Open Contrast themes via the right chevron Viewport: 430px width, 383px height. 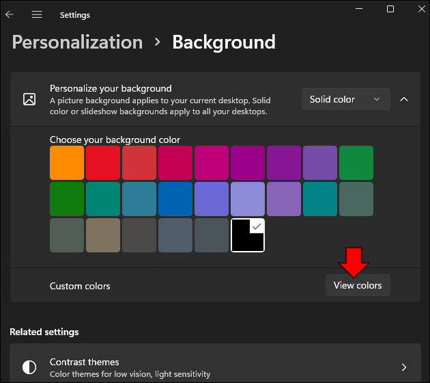pyautogui.click(x=404, y=367)
